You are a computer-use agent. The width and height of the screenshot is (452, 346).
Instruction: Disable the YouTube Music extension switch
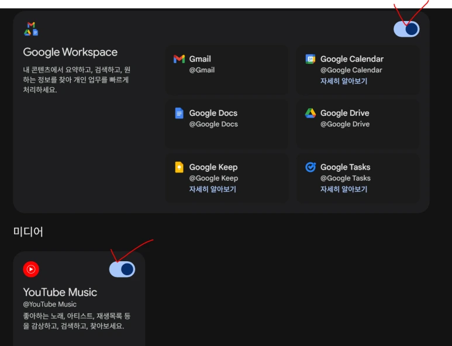point(122,269)
